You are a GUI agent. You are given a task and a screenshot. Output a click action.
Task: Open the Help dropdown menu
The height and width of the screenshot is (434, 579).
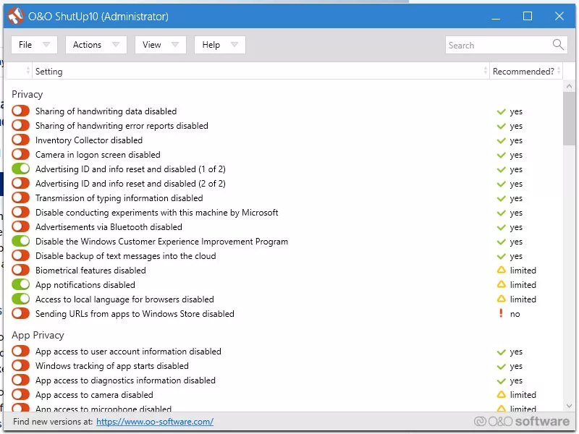[x=220, y=45]
